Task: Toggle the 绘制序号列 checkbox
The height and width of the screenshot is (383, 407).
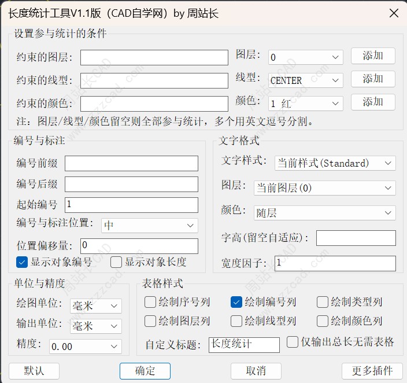Action: [x=150, y=302]
